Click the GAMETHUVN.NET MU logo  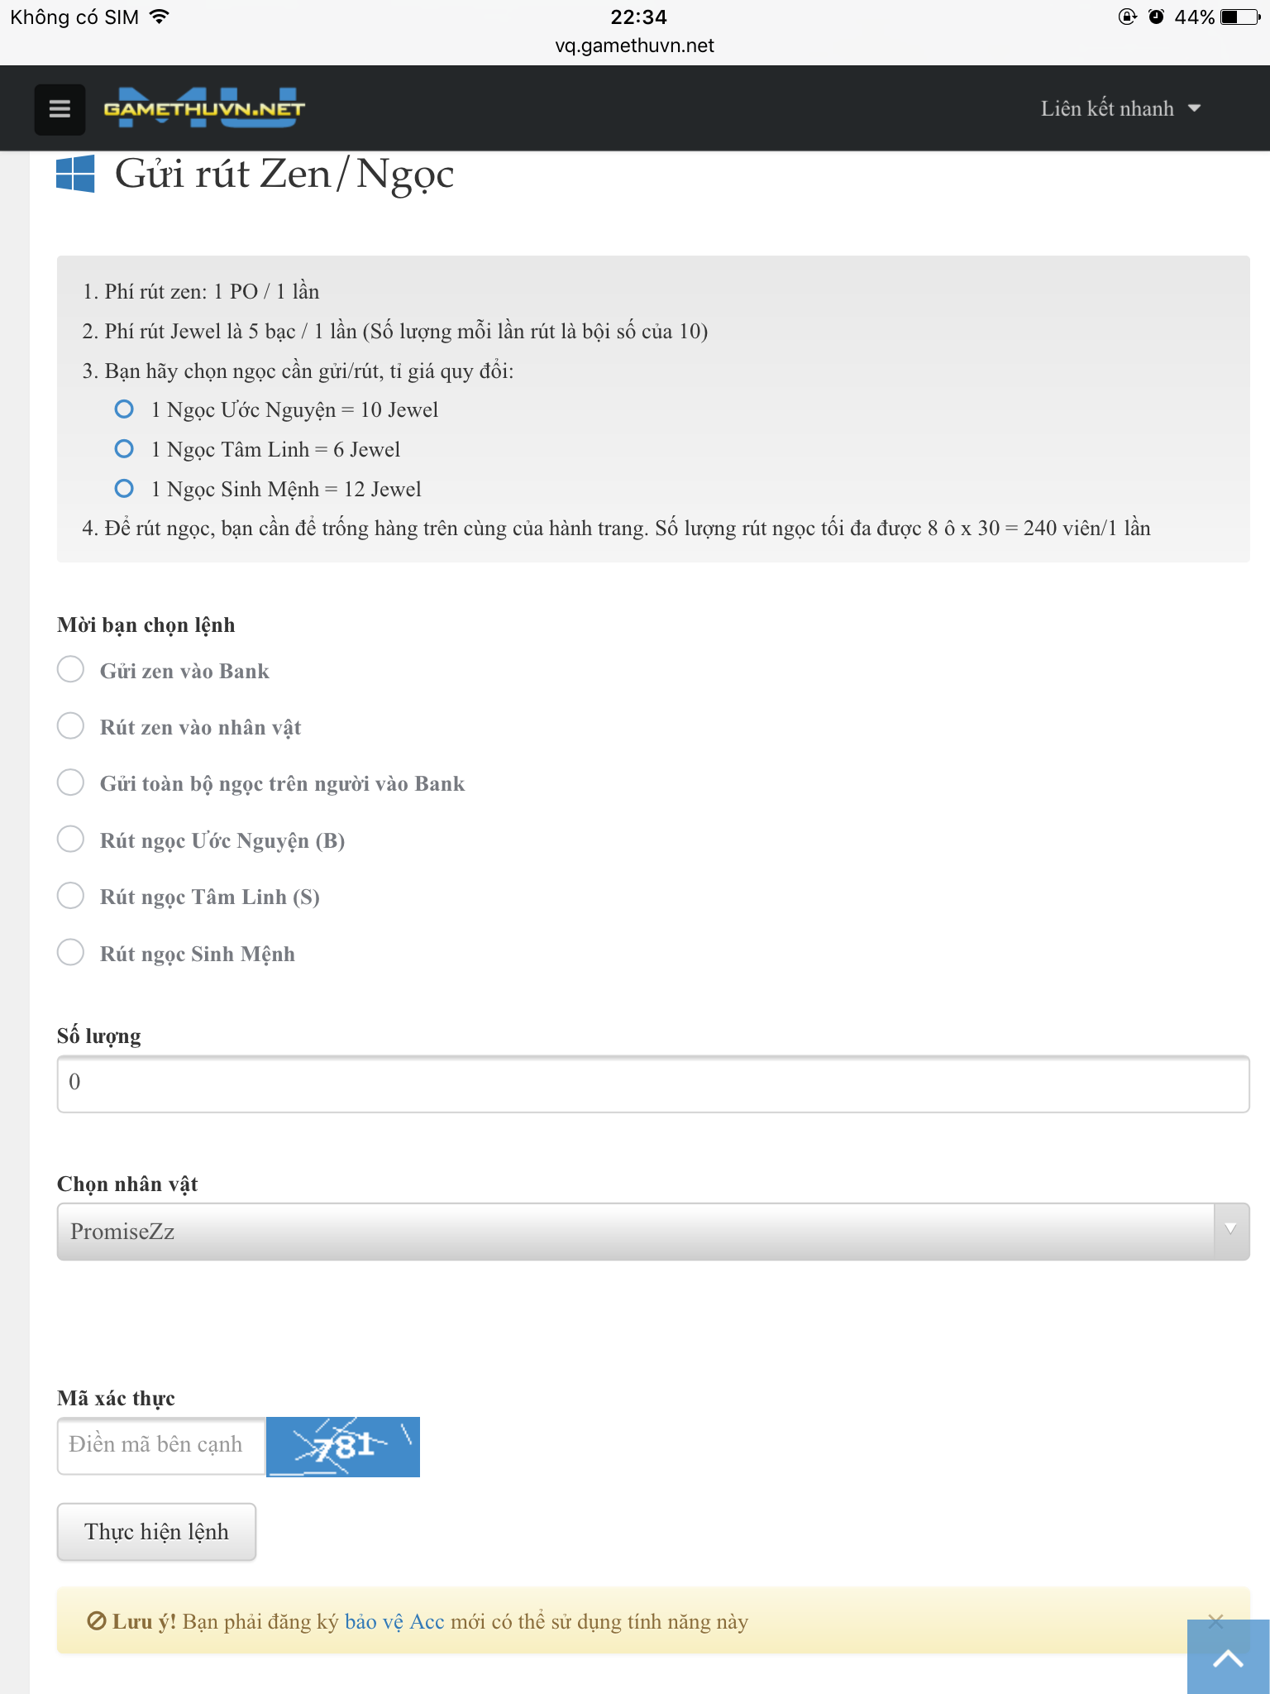[204, 108]
